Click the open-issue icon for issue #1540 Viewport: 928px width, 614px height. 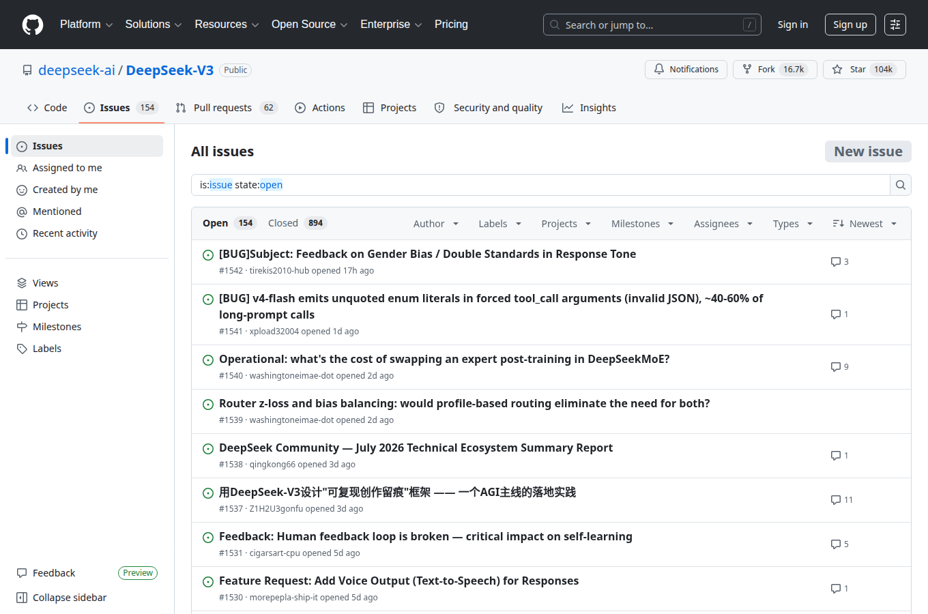[x=208, y=360]
